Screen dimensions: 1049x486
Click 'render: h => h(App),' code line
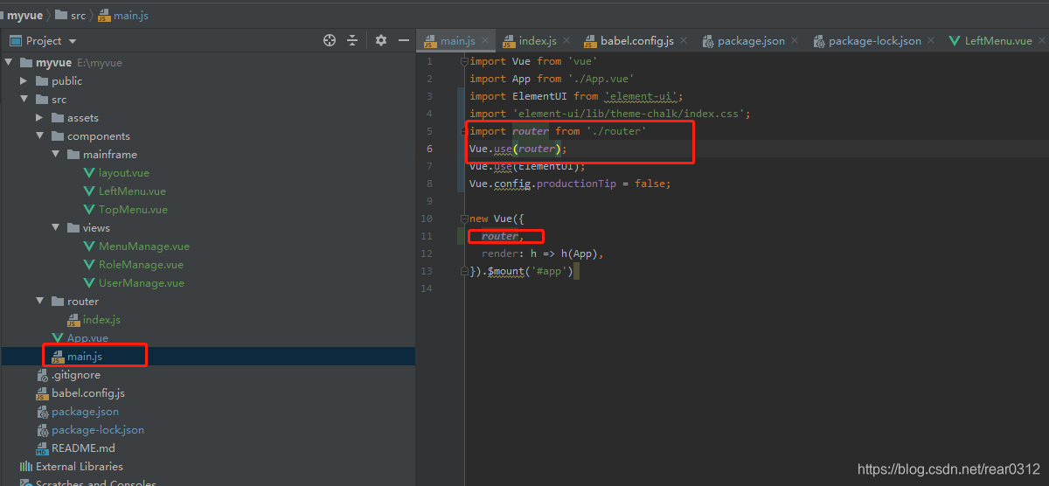542,253
